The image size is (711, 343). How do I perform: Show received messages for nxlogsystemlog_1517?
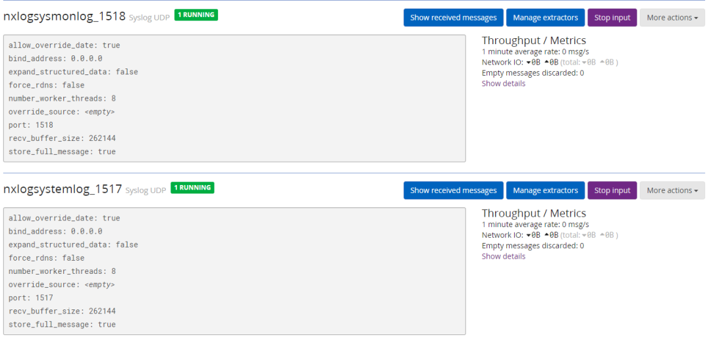[x=453, y=190]
